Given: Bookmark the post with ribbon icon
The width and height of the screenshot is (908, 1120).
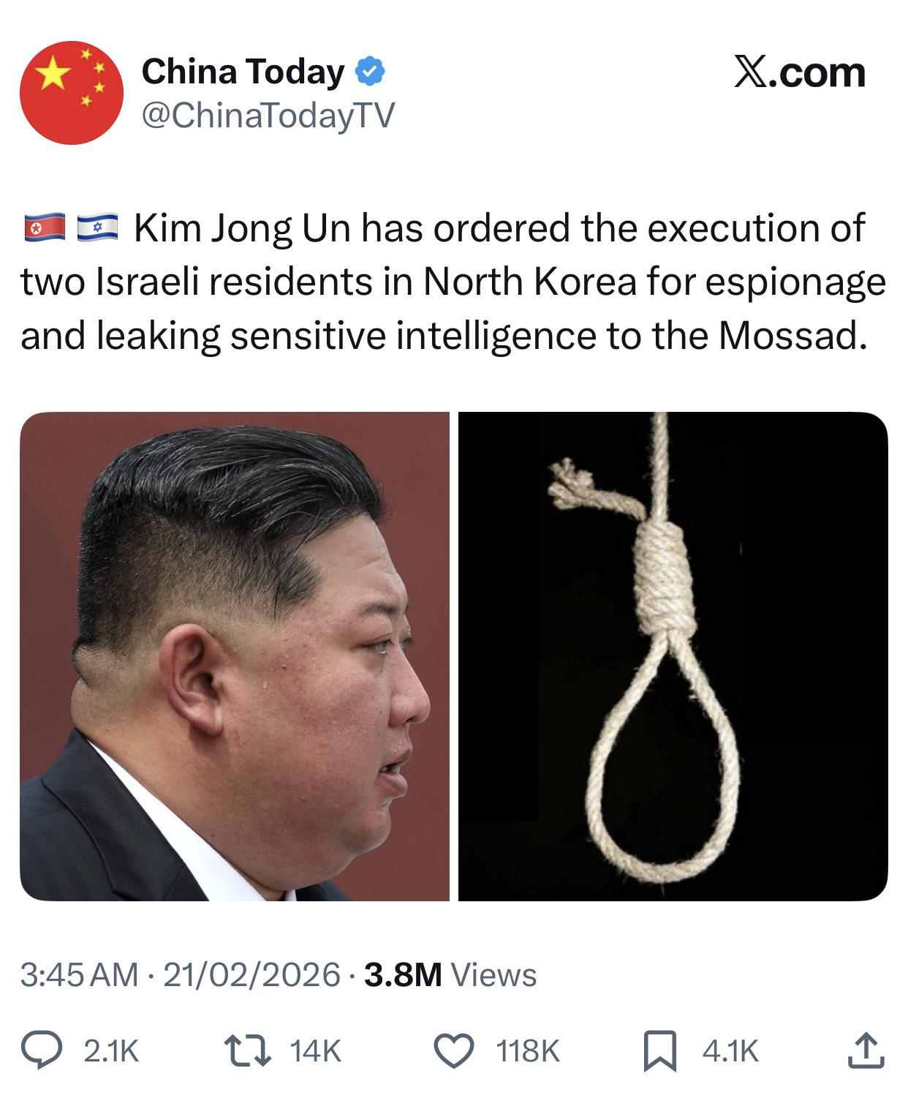Looking at the screenshot, I should point(660,1052).
